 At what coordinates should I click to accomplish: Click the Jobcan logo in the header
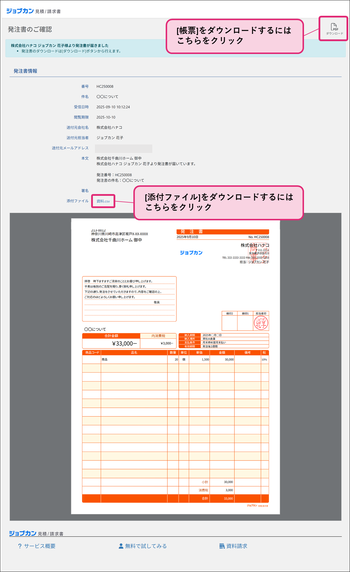(20, 11)
